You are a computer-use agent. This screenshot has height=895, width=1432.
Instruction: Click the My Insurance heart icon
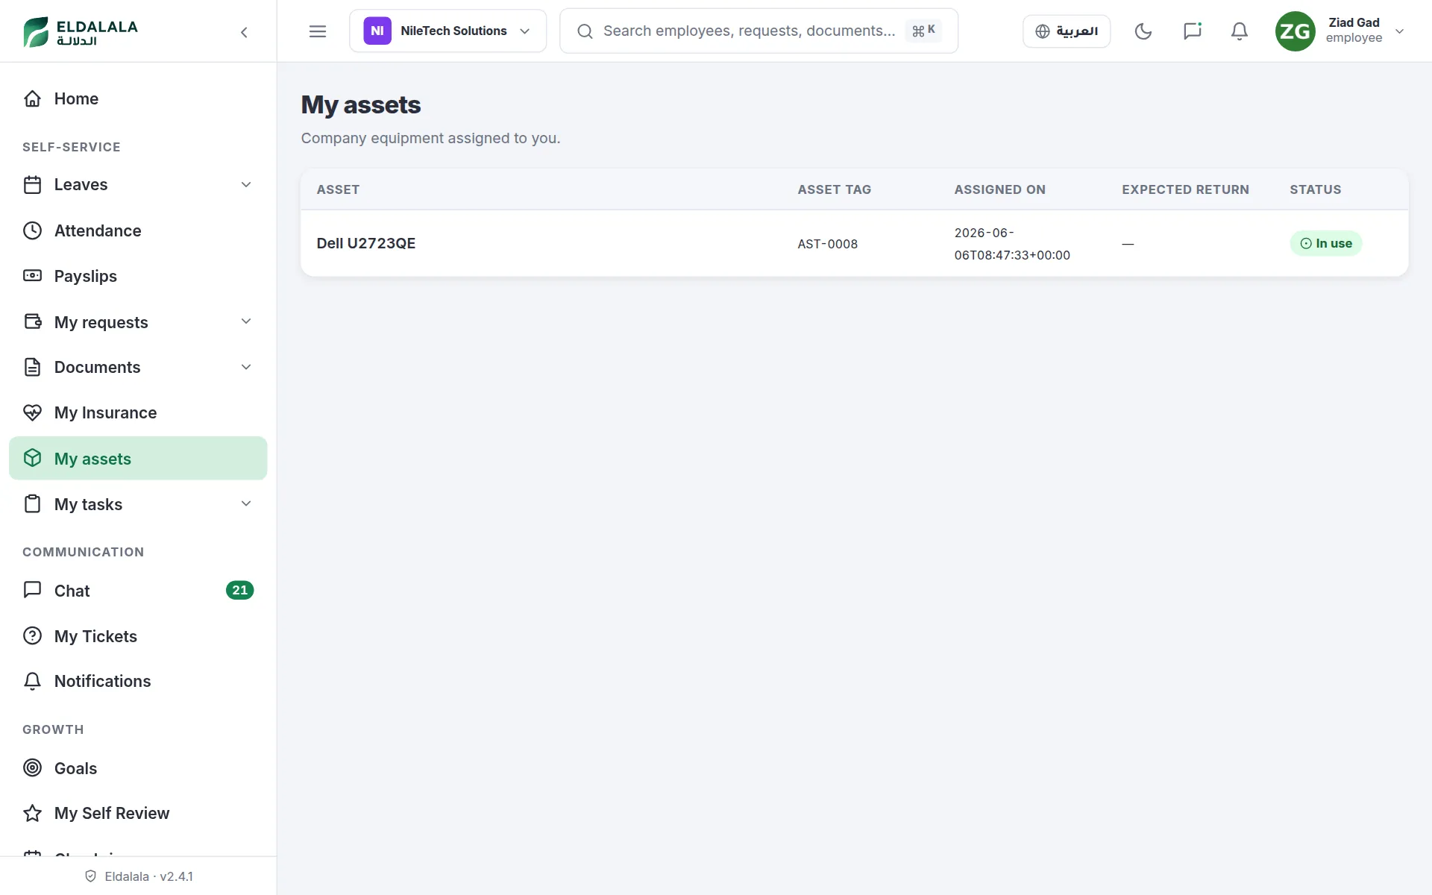(32, 412)
